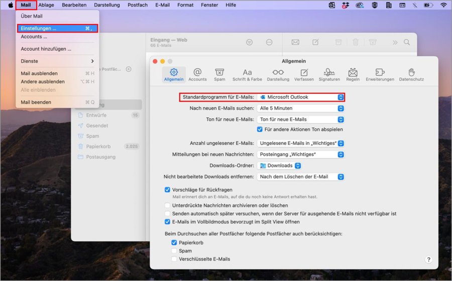Viewport: 452px width, 281px height.
Task: Enable Senden automatisch später versuchen checkbox
Action: pyautogui.click(x=167, y=214)
